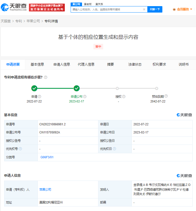The height and width of the screenshot is (211, 196).
Task: Click the question mark icon beside 预估到期
Action: click(166, 96)
